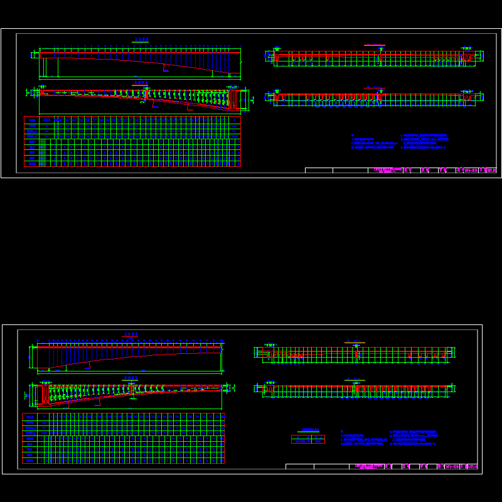The image size is (502, 502).
Task: Click the upper sheet's top-left elevation view title
Action: (141, 40)
